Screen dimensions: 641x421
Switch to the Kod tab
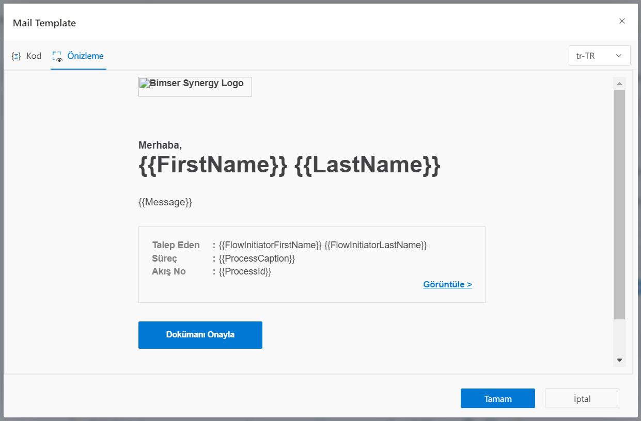(34, 56)
